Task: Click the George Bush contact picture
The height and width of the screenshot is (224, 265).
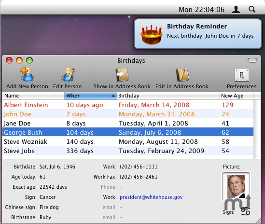Action: pos(236,186)
